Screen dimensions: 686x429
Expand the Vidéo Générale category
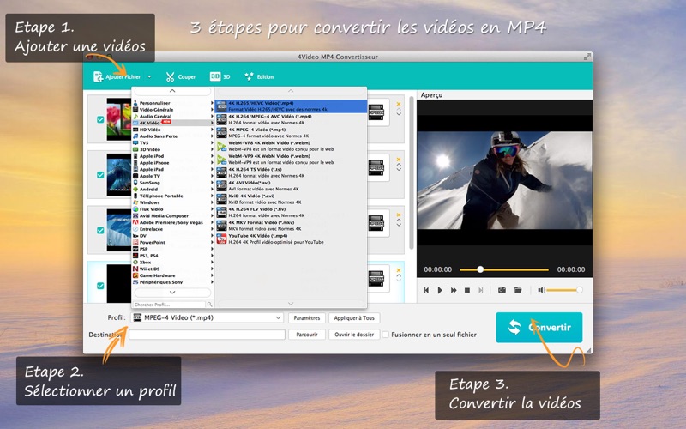(x=173, y=110)
